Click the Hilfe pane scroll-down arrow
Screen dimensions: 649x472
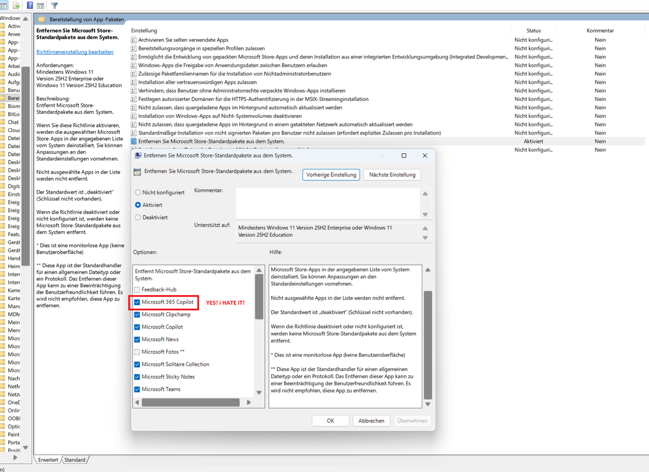coord(428,404)
